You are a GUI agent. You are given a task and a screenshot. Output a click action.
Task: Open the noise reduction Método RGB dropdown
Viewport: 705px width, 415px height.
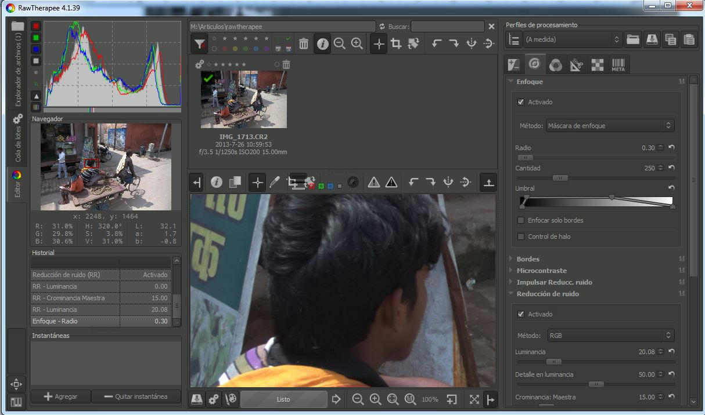(610, 335)
